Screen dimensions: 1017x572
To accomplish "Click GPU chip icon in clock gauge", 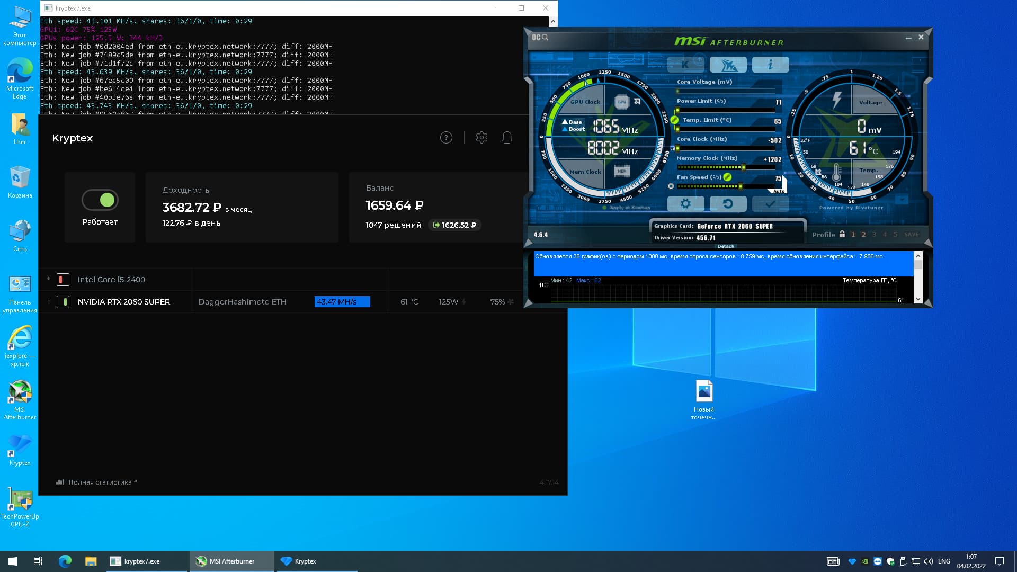I will tap(622, 102).
